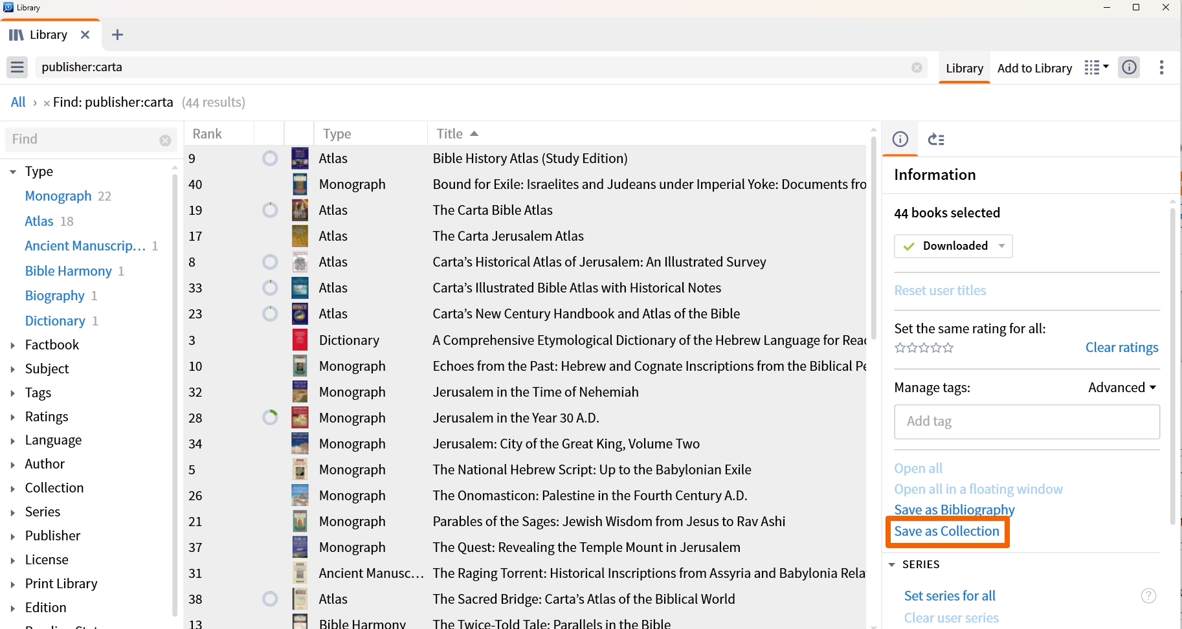Open the hamburger menu beside search box
1182x629 pixels.
point(17,67)
